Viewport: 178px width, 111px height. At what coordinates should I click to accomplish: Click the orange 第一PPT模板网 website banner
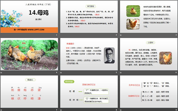click(29, 30)
